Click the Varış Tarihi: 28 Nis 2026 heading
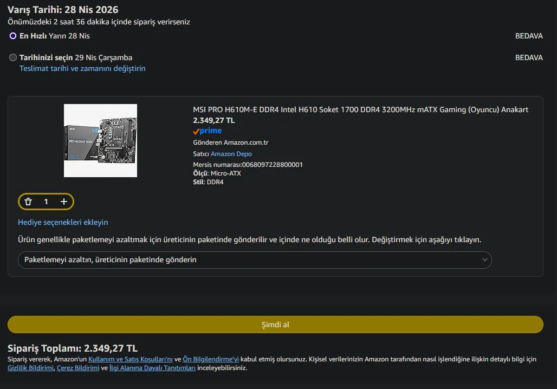Screen dimensions: 557x389 click(63, 10)
